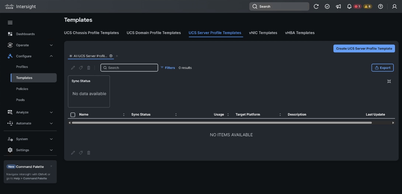Click the Last Update column header
Screen dimensions: 402x194
375,114
